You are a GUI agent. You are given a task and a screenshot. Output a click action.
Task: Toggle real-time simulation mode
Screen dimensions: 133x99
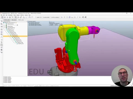pyautogui.click(x=70, y=17)
